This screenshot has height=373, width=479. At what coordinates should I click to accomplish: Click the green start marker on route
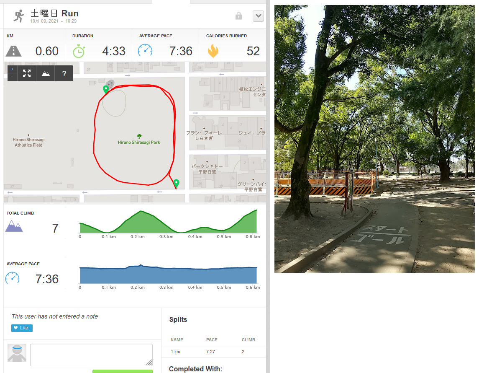point(106,89)
